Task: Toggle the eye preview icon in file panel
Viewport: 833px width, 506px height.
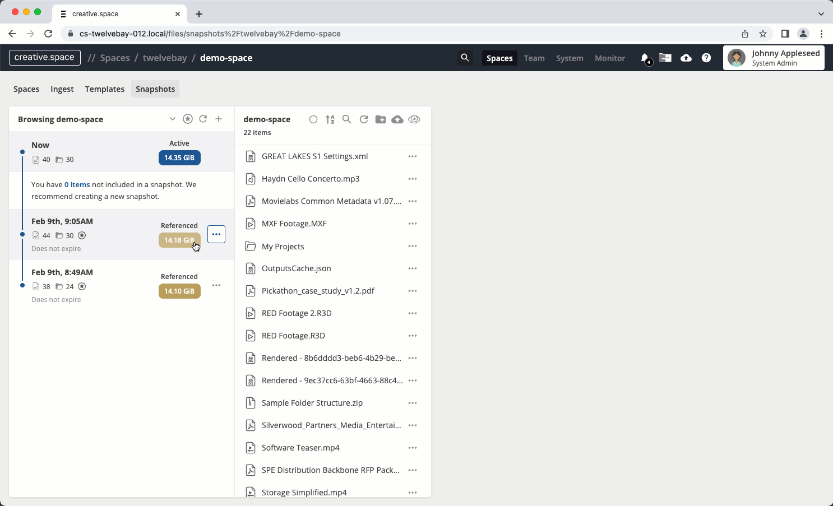Action: point(414,119)
